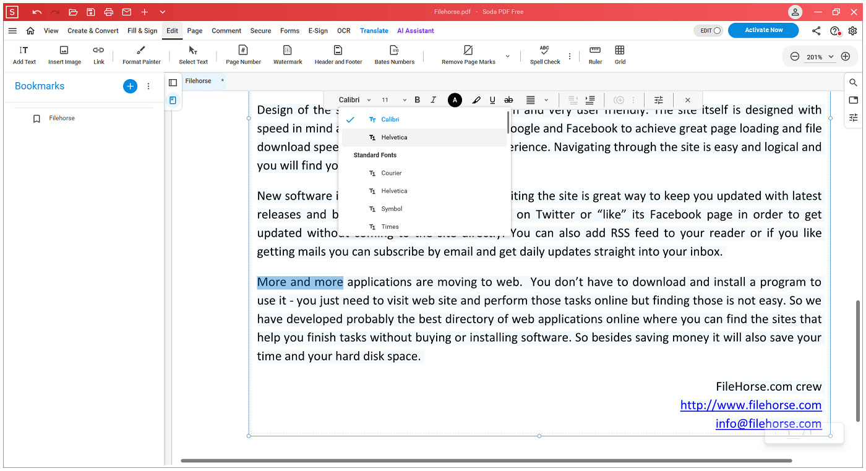This screenshot has width=866, height=471.
Task: Select Courier from the font list
Action: 423,173
